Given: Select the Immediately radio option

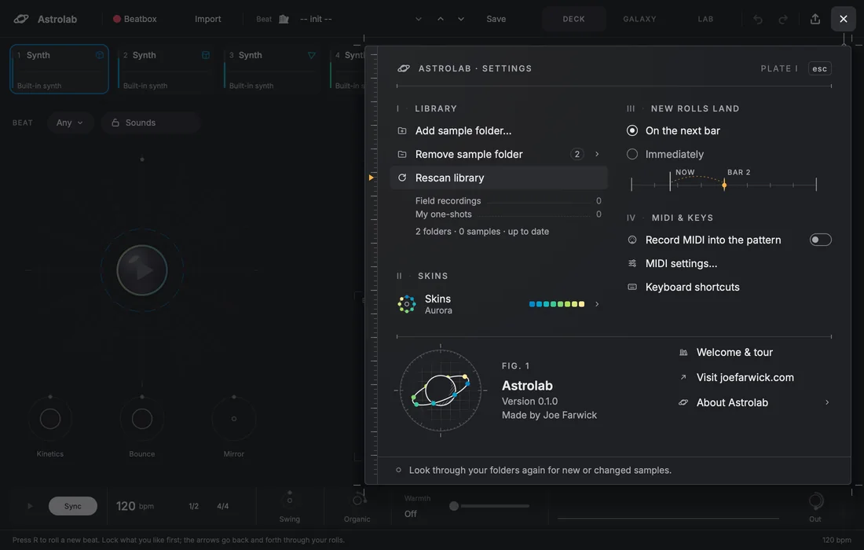Looking at the screenshot, I should point(632,154).
